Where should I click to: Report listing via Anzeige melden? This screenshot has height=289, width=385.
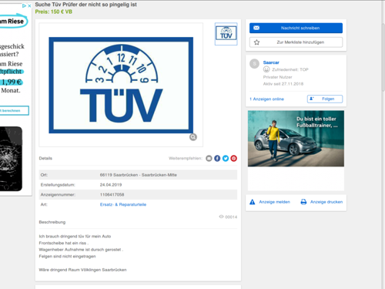(274, 202)
